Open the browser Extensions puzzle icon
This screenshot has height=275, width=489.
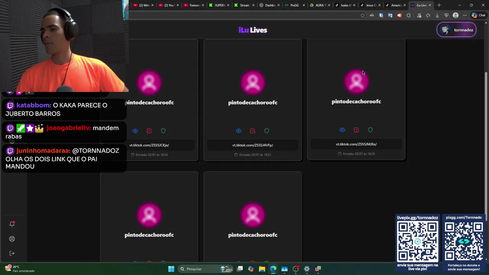(409, 15)
